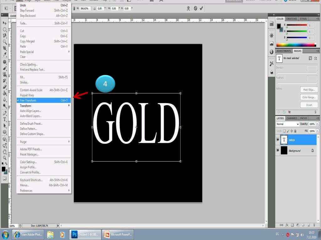321x240 pixels.
Task: Select the Zoom tool in the toolbox
Action: click(4, 158)
